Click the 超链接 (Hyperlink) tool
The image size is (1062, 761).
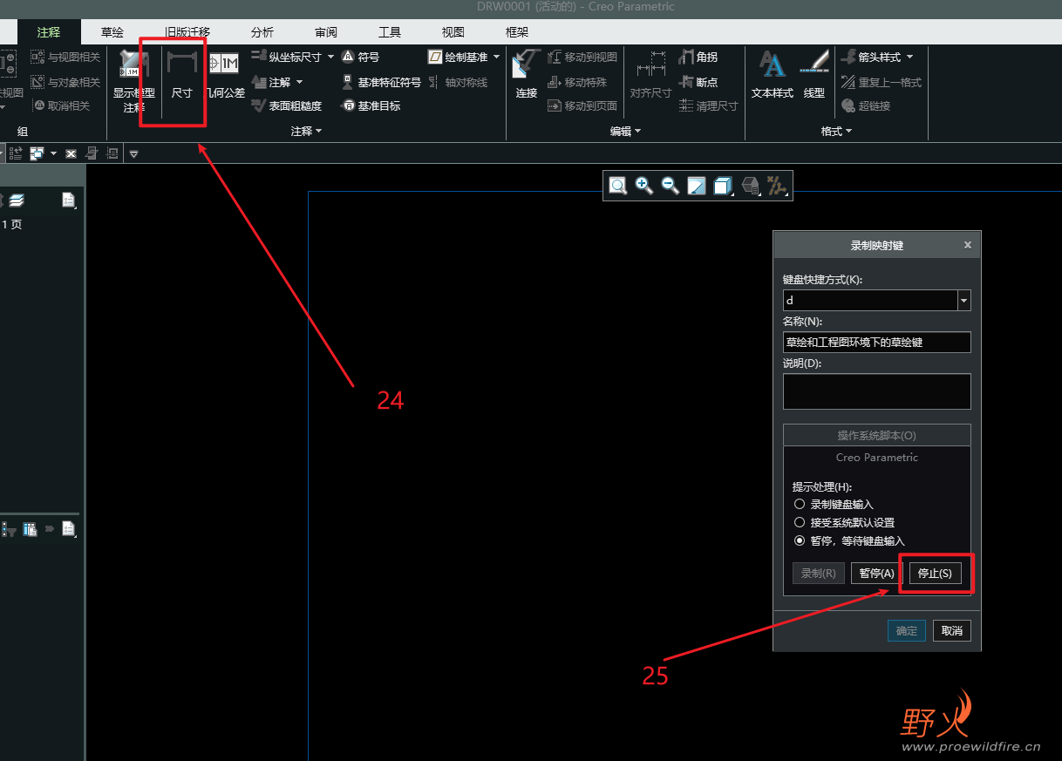(866, 106)
